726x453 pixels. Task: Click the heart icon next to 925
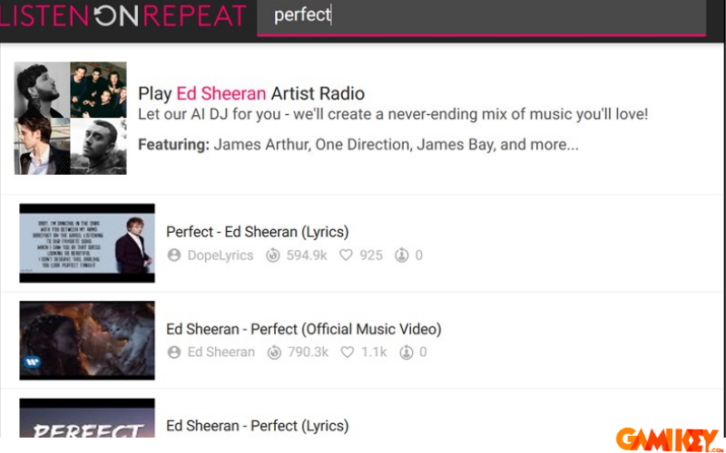click(346, 255)
